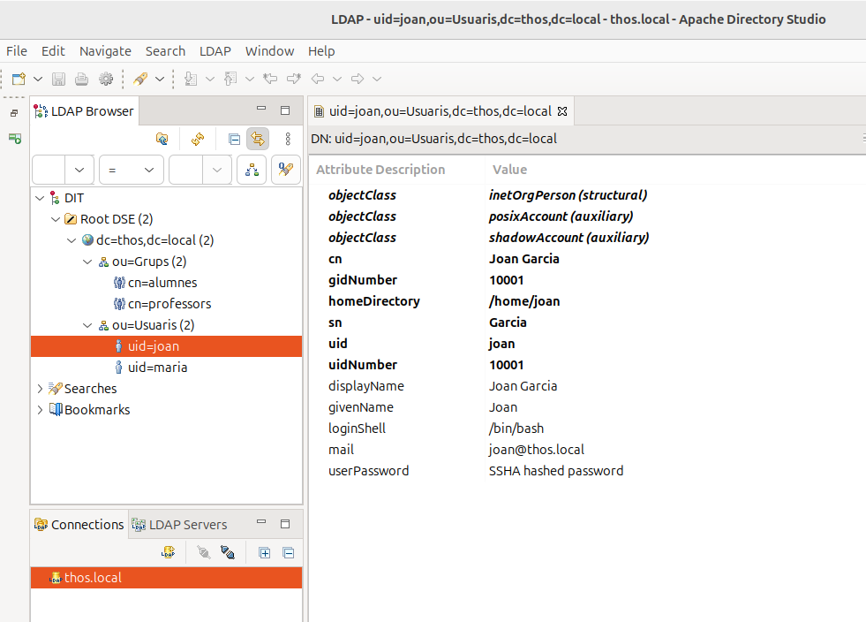Screen dimensions: 866x622
Task: Open the Back history dropdown arrow
Action: 337,79
